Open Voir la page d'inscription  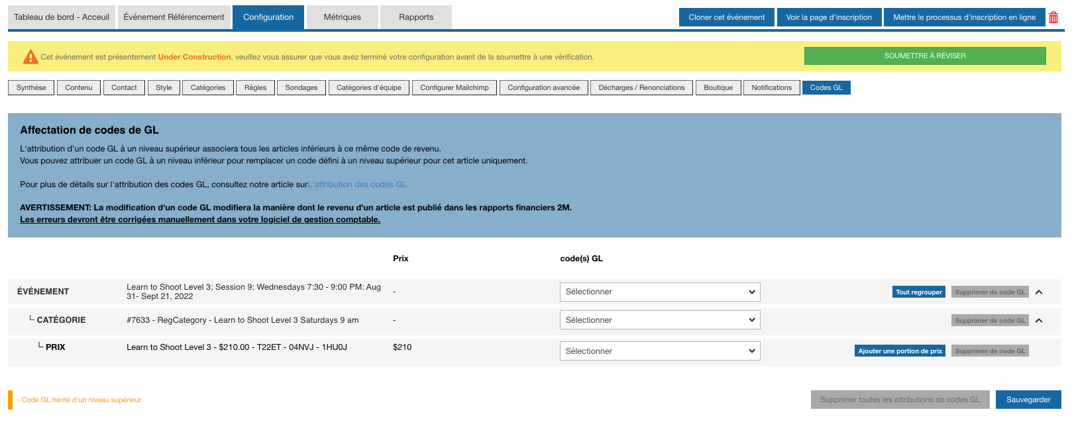click(x=828, y=17)
